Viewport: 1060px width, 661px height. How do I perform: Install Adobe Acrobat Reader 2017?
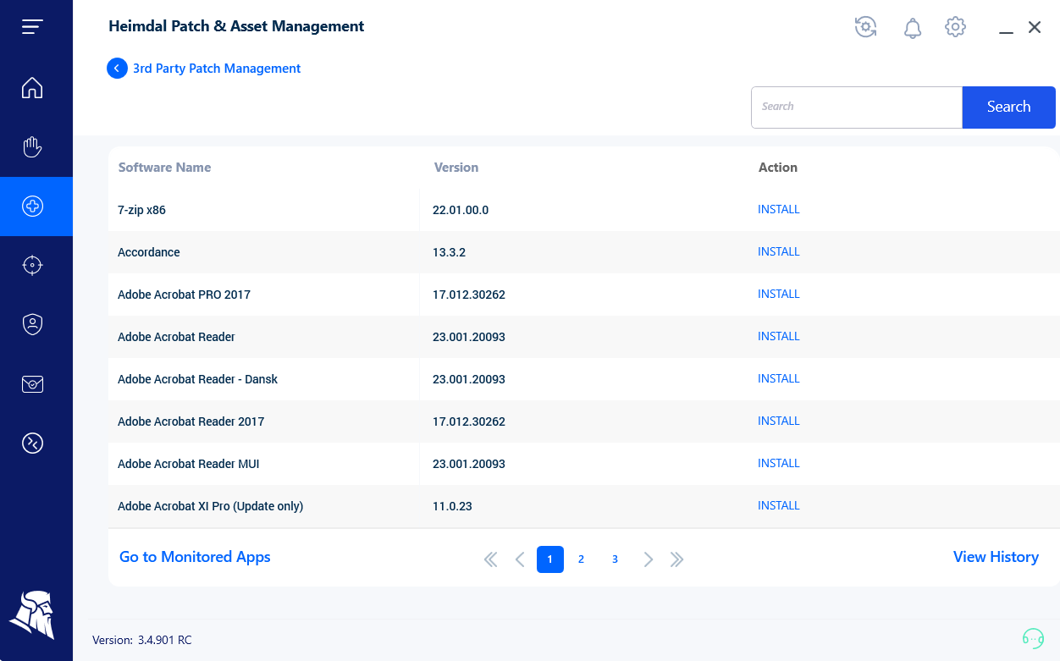pyautogui.click(x=779, y=421)
